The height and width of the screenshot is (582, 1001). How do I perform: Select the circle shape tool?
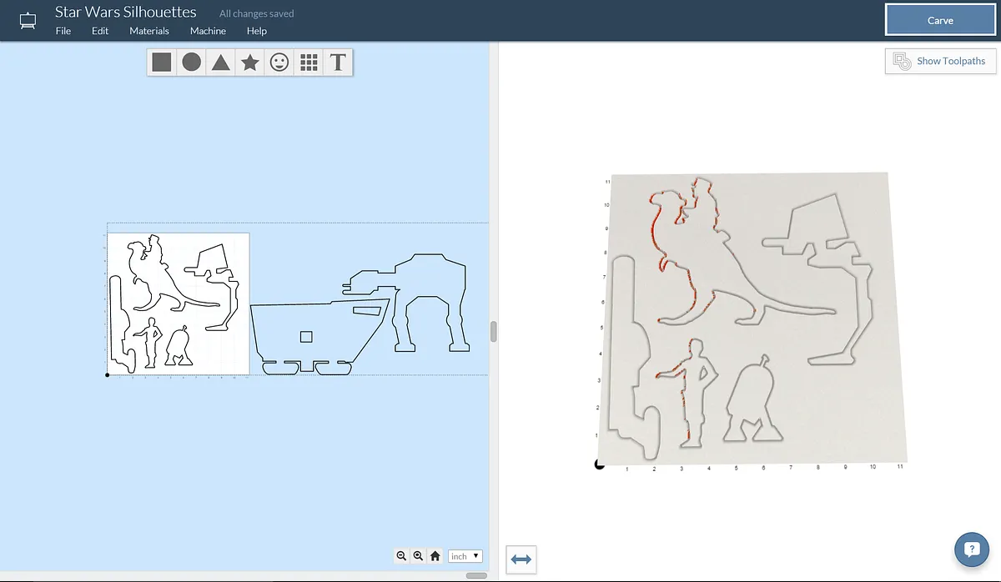coord(191,63)
